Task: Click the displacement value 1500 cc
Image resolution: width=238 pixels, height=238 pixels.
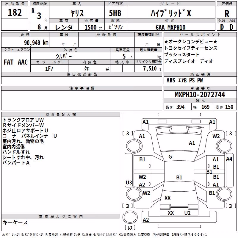Action: [93, 27]
